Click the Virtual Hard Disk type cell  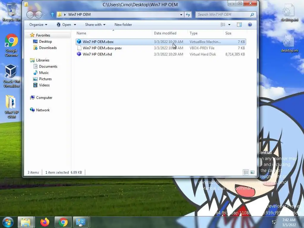coord(203,54)
